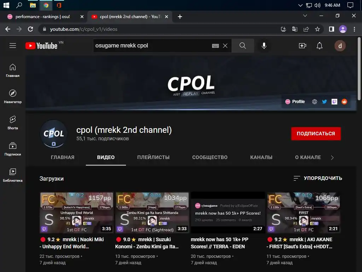Click the share page icon in address bar
362x272 pixels.
(x=306, y=29)
